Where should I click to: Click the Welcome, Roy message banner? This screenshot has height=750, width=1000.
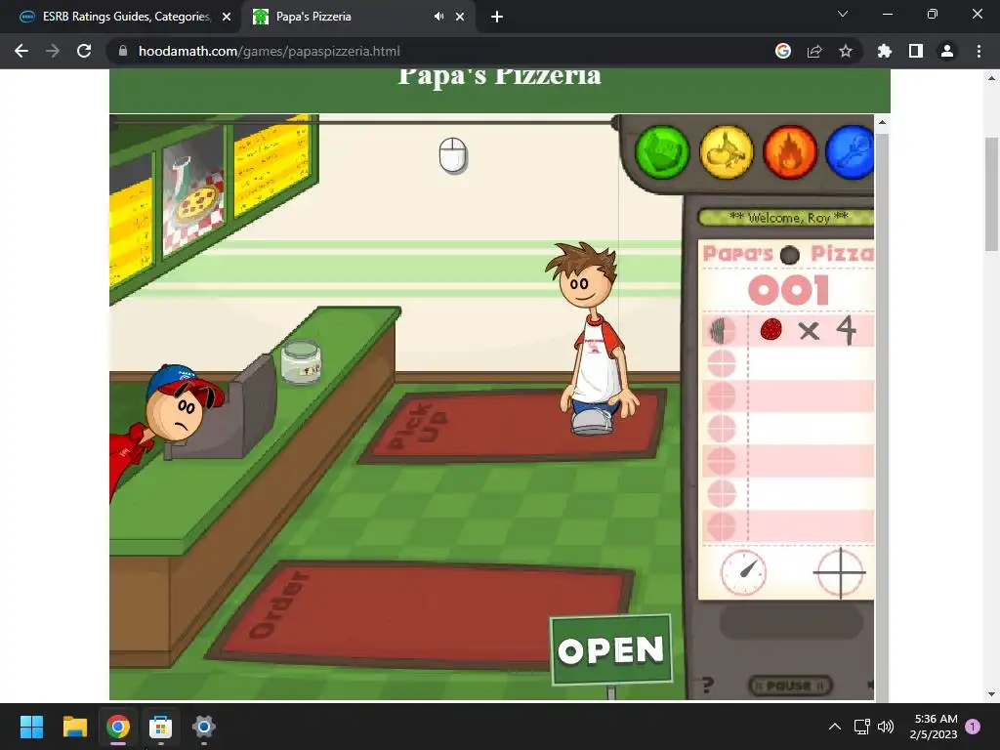click(x=787, y=218)
